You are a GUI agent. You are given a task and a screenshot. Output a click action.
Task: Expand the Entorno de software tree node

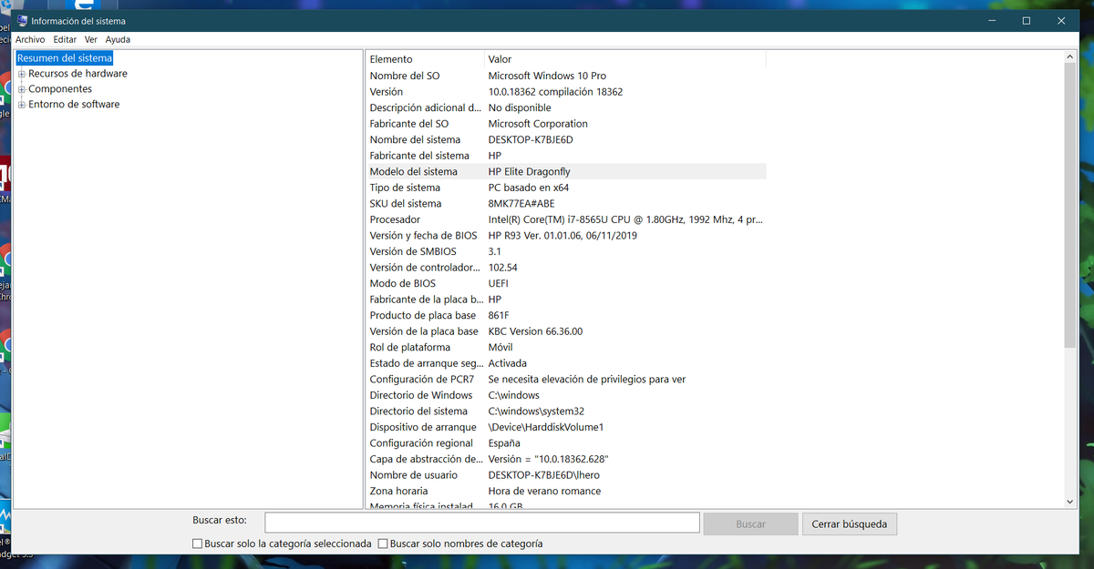(x=20, y=104)
